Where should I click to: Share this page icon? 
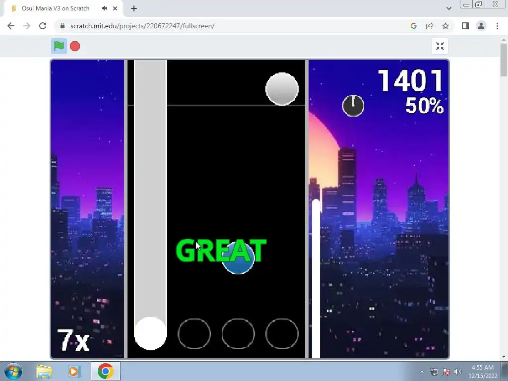430,26
